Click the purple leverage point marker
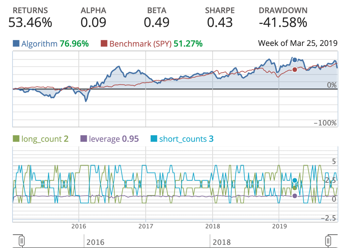348x248 pixels. pos(295,196)
